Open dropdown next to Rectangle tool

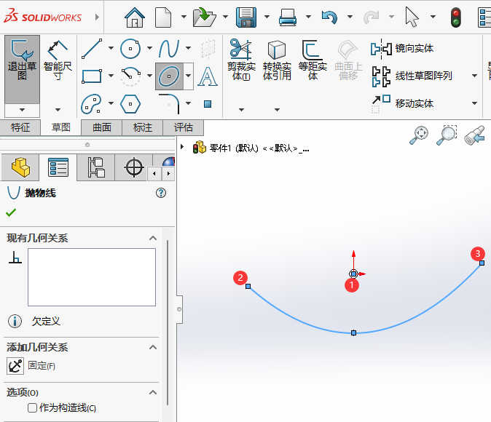tap(111, 76)
